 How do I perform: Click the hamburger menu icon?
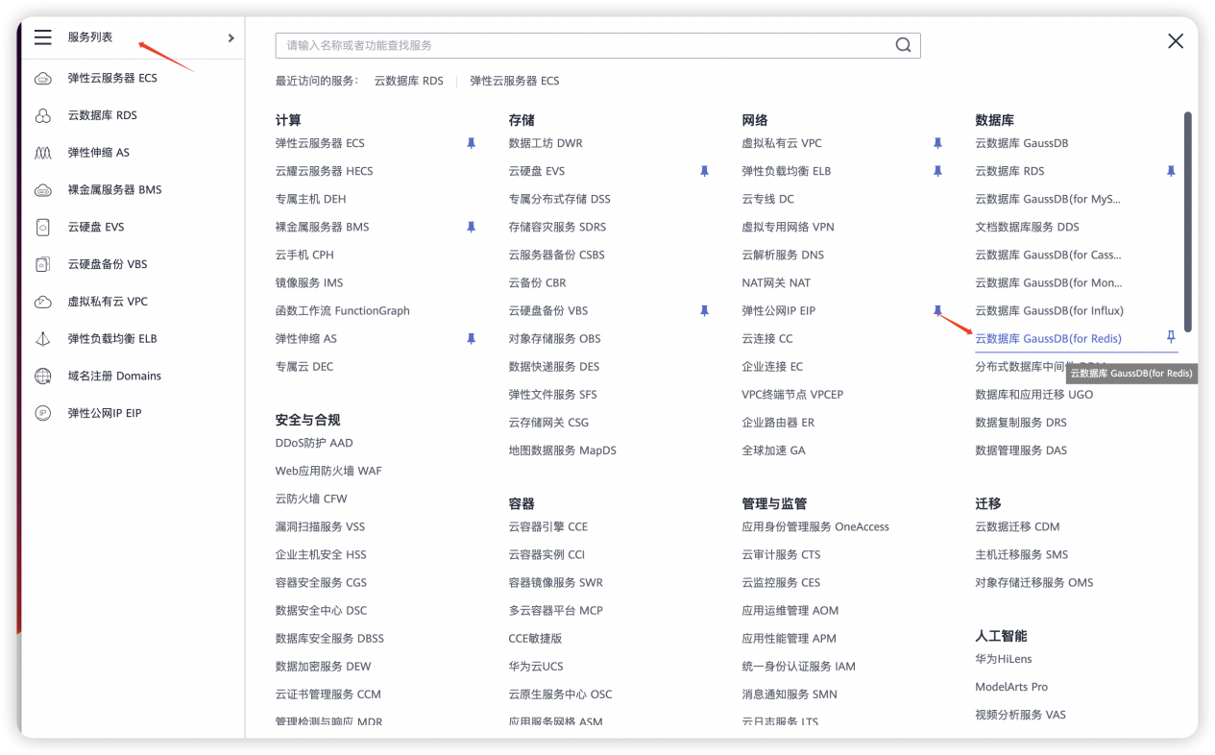pos(42,37)
